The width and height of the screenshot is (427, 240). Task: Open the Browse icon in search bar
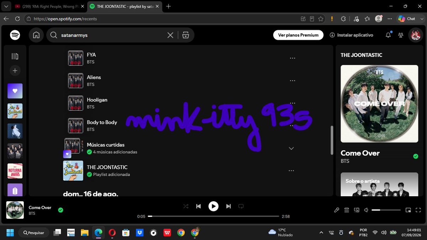pyautogui.click(x=185, y=35)
